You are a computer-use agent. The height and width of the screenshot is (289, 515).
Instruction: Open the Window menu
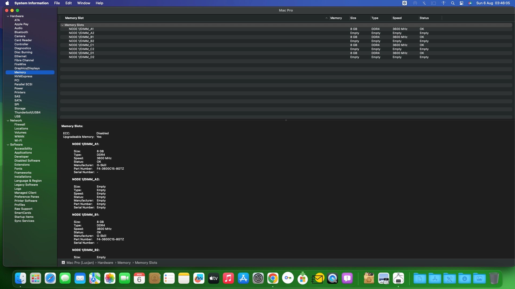click(83, 3)
